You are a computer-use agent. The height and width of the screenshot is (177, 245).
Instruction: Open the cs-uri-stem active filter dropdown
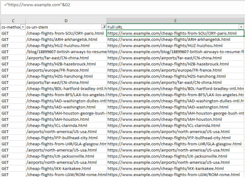click(x=104, y=27)
